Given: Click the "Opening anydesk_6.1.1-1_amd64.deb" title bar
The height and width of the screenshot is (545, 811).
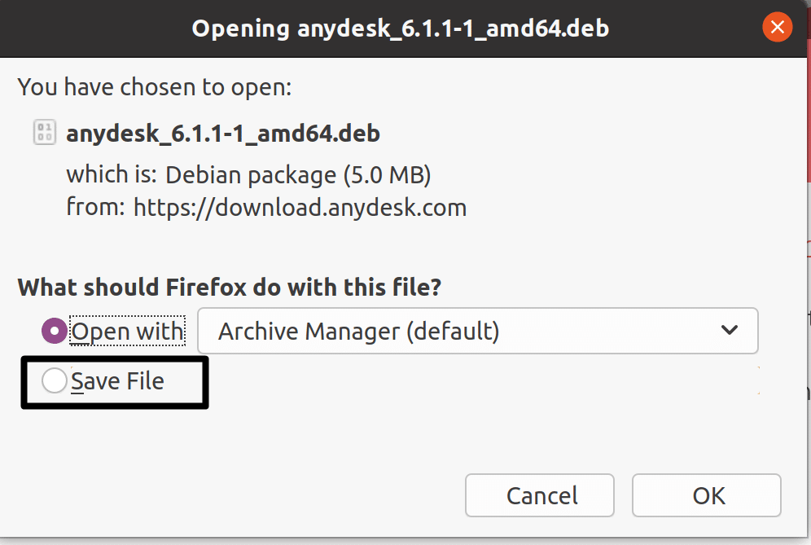Looking at the screenshot, I should point(399,29).
